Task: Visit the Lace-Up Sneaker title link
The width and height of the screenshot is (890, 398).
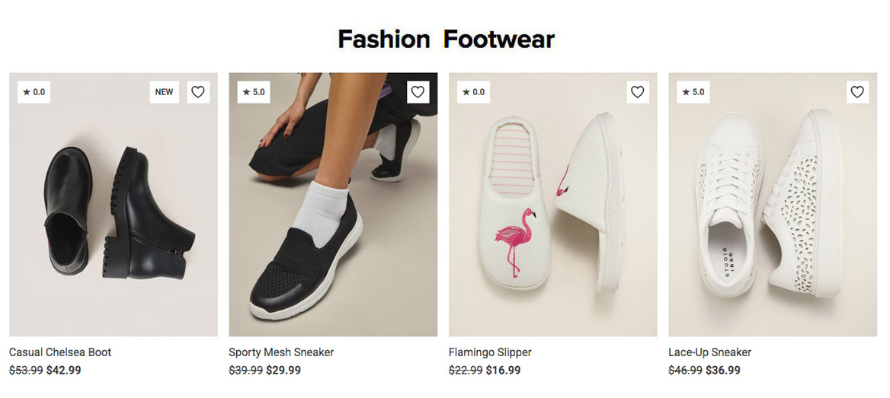Action: pos(709,352)
